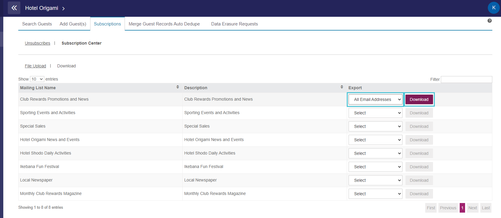Go to Last page of results
Screen dimensions: 501x218
[x=486, y=208]
